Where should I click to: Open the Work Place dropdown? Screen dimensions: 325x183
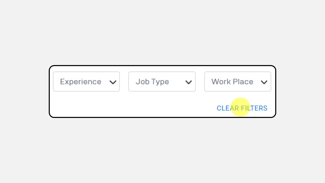[x=238, y=82]
